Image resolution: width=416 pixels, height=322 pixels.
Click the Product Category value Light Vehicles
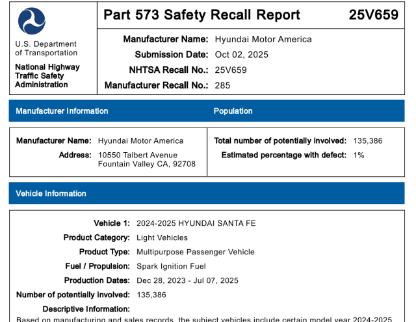[x=162, y=237]
